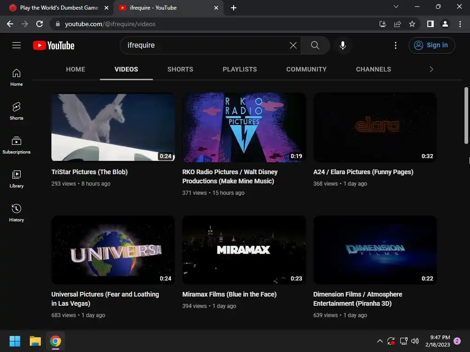Click the browser address bar URL
This screenshot has height=352, width=470.
[x=110, y=24]
